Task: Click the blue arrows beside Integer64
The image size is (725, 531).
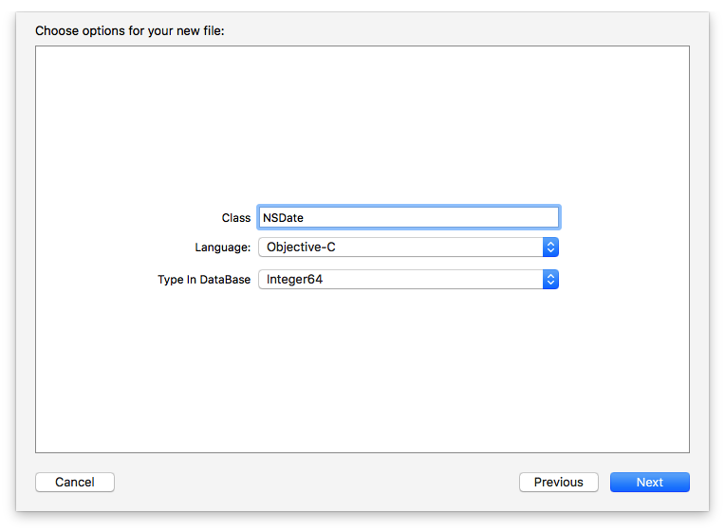Action: (x=550, y=280)
